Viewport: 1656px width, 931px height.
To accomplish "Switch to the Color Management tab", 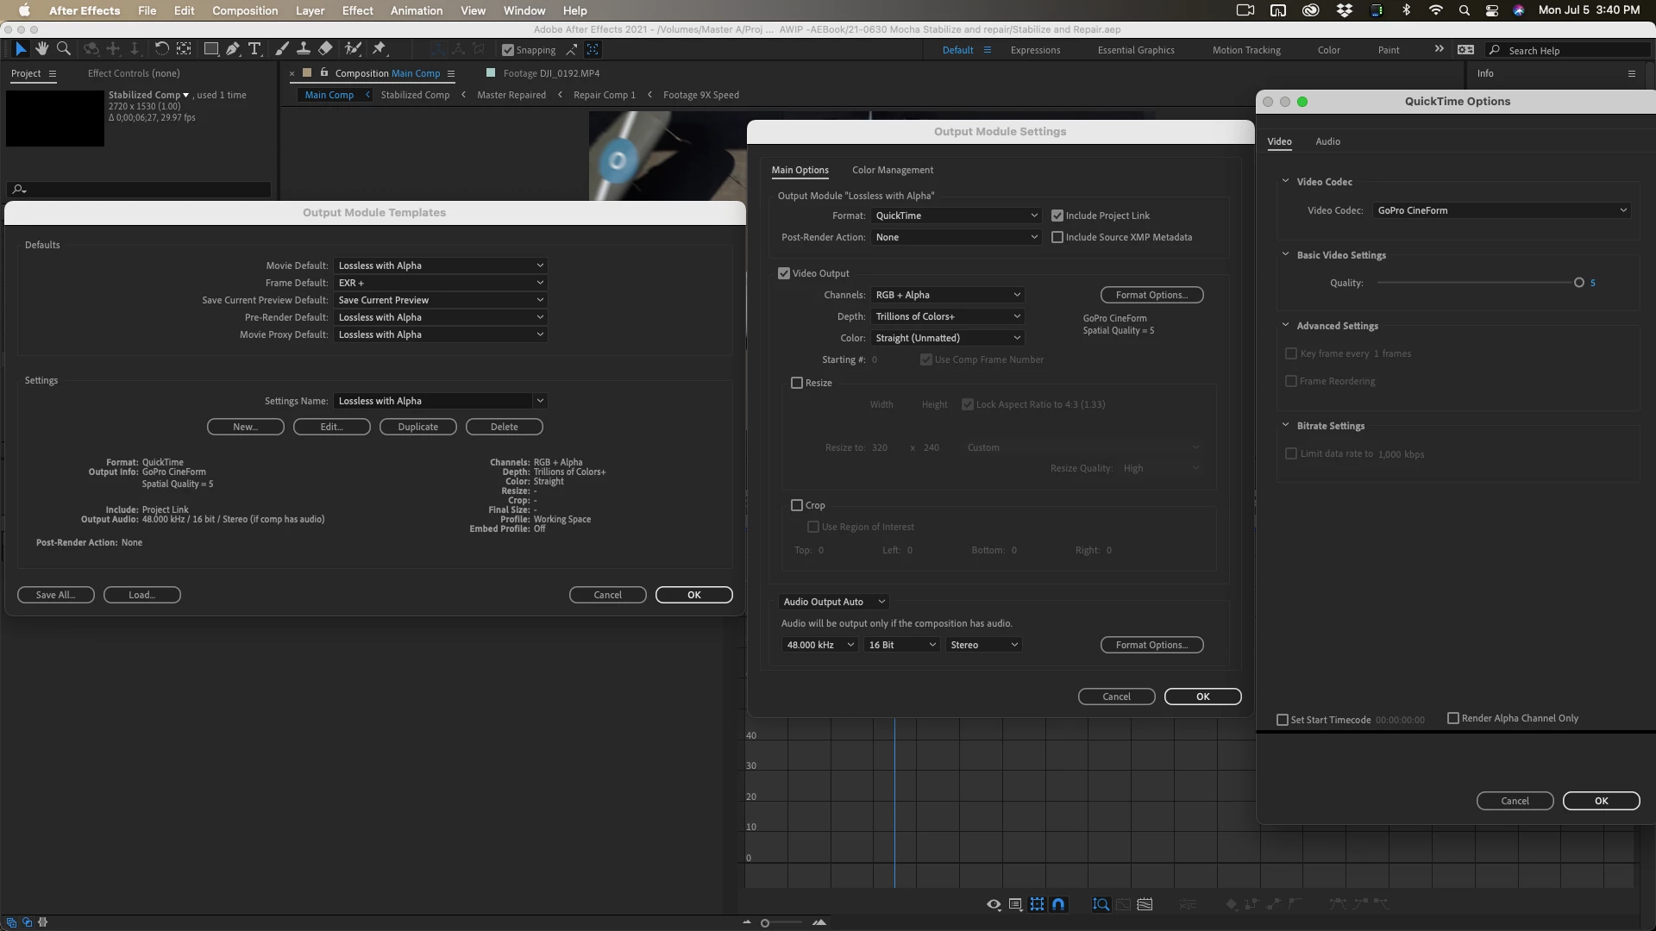I will [x=892, y=170].
